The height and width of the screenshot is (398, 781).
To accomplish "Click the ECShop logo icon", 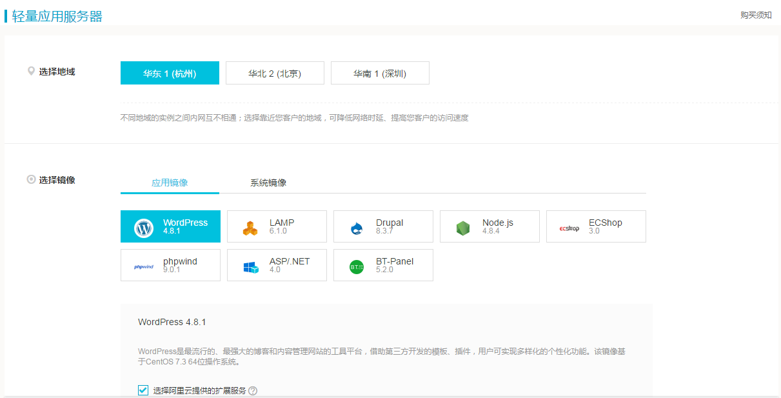I will (569, 228).
